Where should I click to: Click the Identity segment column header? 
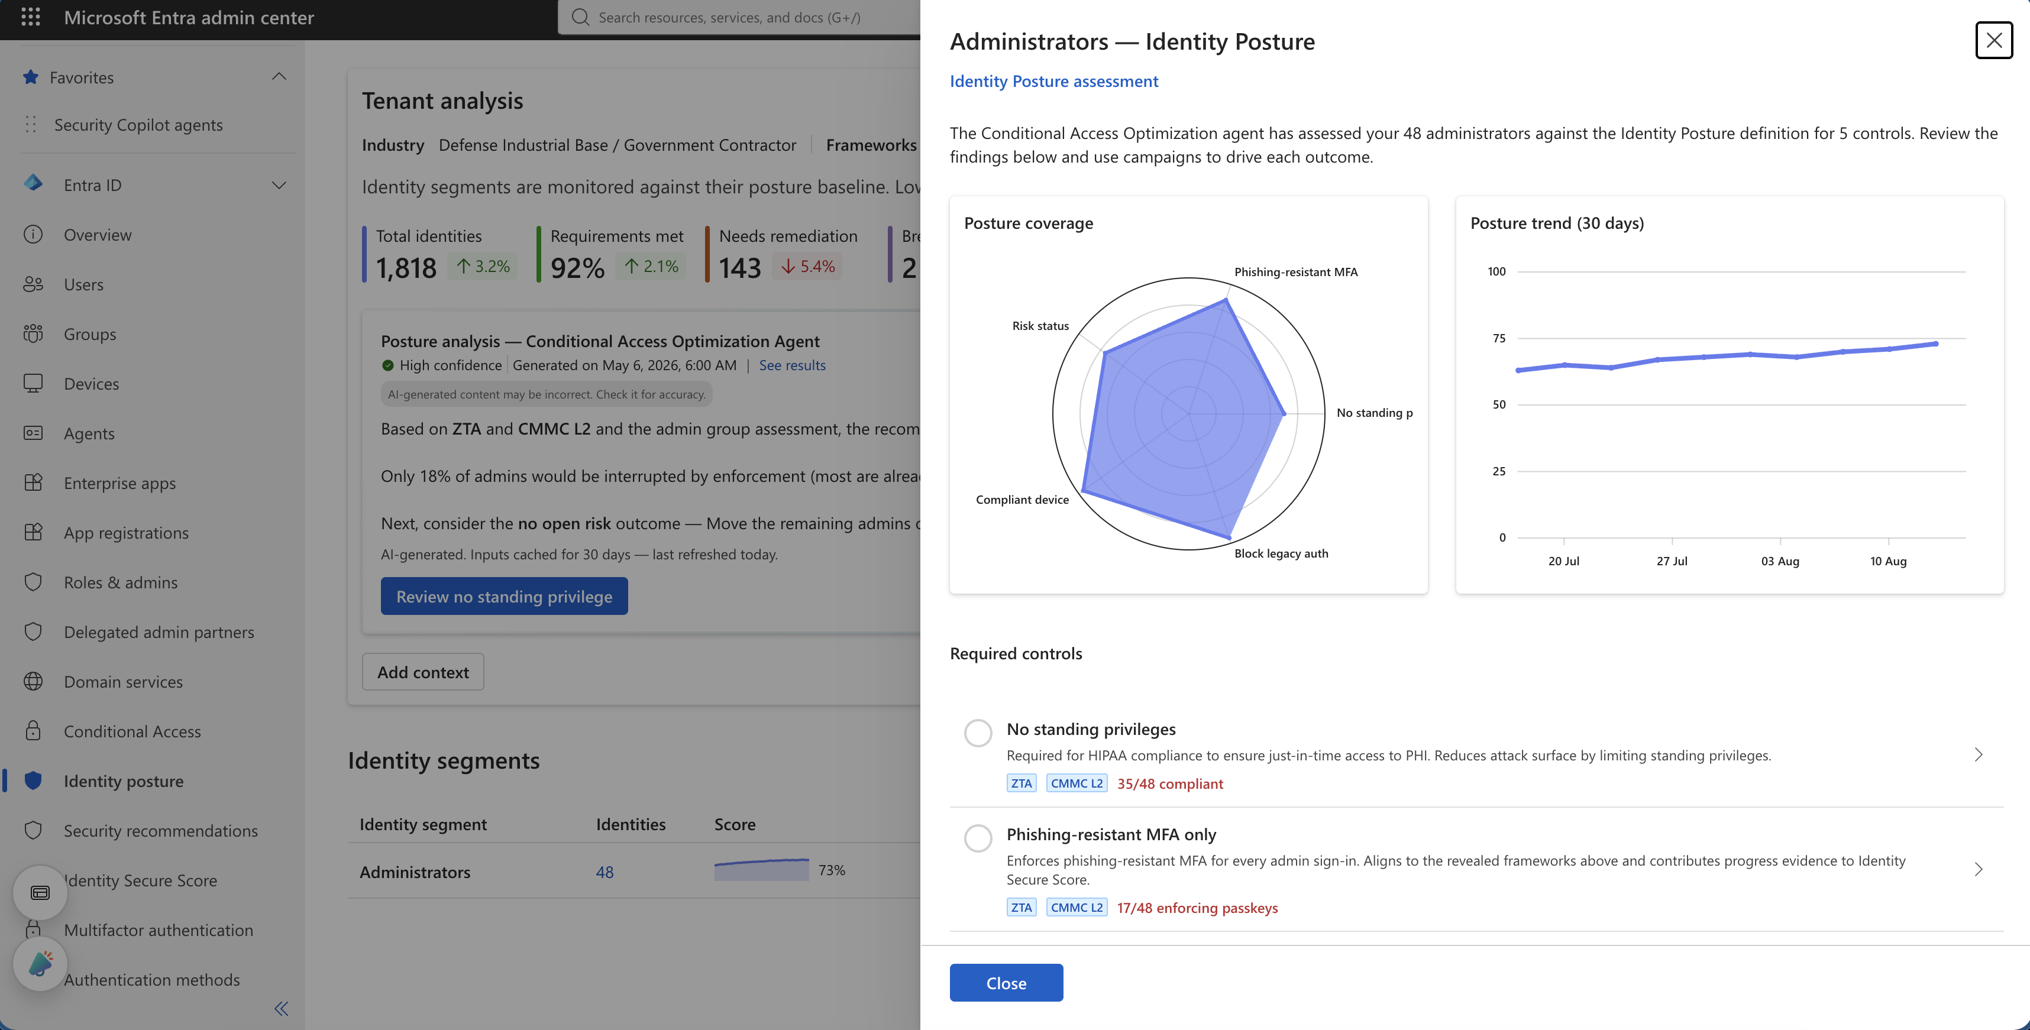(x=423, y=824)
